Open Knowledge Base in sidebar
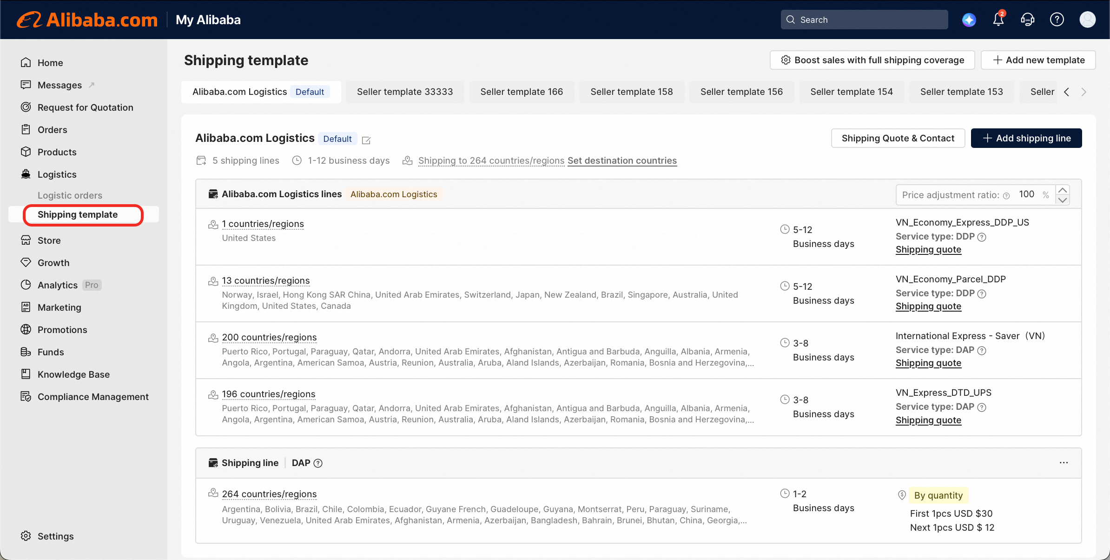The image size is (1110, 560). (73, 374)
